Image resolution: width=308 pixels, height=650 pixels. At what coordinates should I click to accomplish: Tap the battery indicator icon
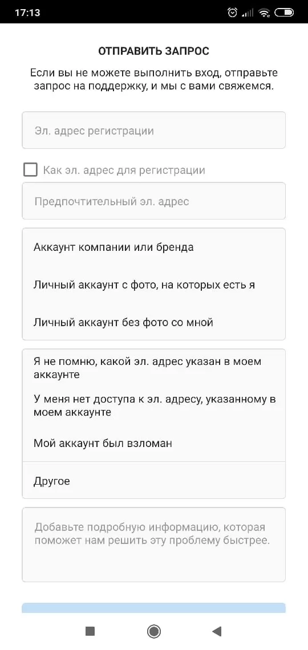tap(284, 13)
